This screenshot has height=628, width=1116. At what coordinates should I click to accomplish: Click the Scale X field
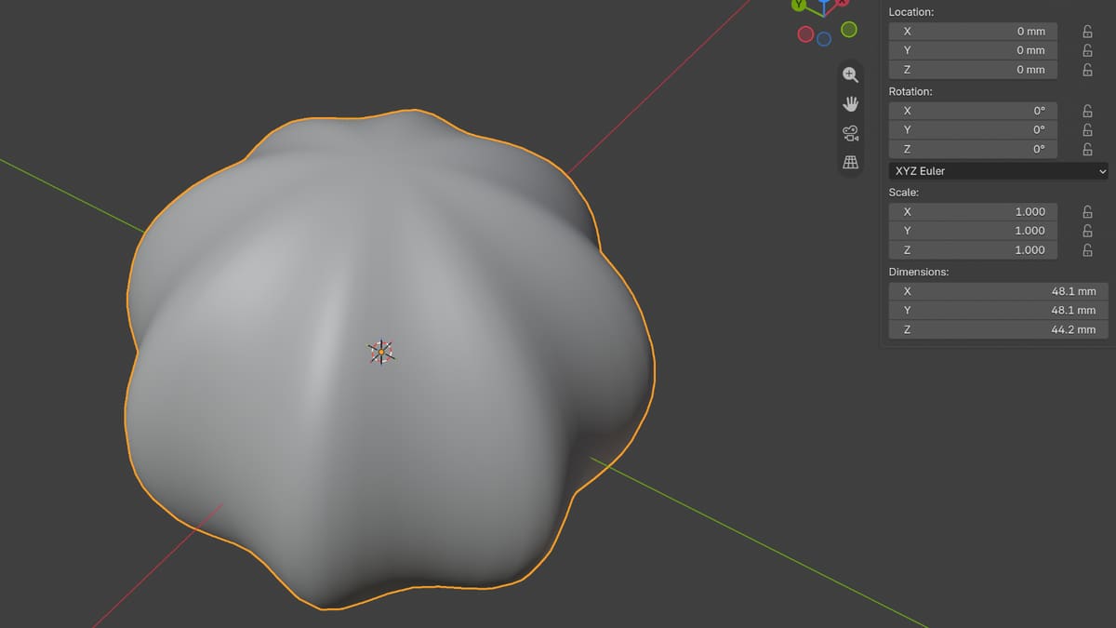(x=974, y=212)
